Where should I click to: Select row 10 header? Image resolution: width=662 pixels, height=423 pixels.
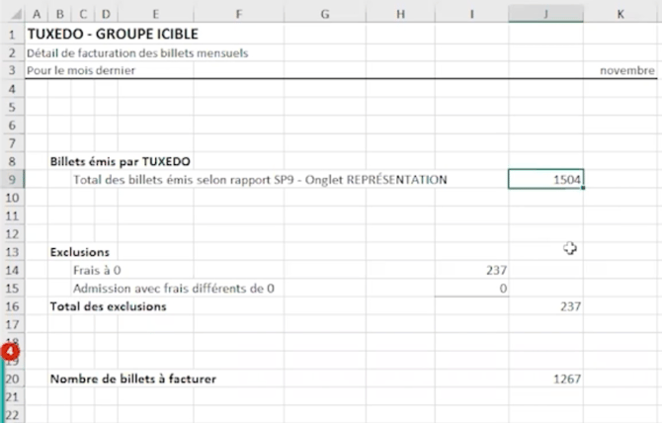(12, 198)
